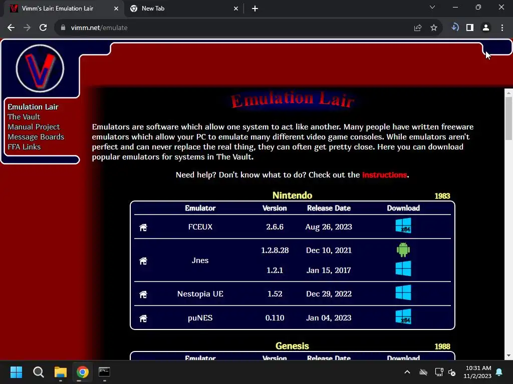Go forward in browser history
The height and width of the screenshot is (384, 513).
click(27, 28)
